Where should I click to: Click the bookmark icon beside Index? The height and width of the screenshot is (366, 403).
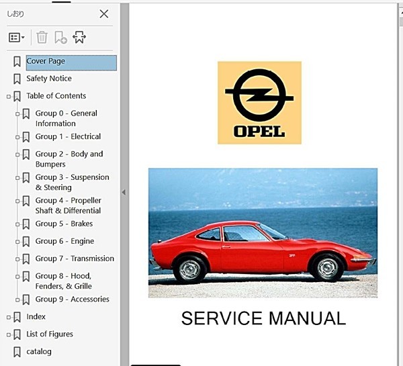coord(17,317)
